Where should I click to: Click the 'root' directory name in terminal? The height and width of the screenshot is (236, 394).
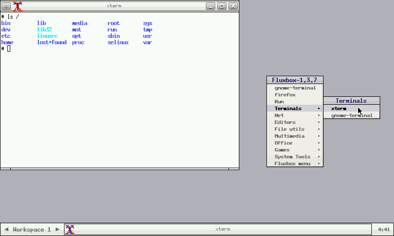coord(114,23)
